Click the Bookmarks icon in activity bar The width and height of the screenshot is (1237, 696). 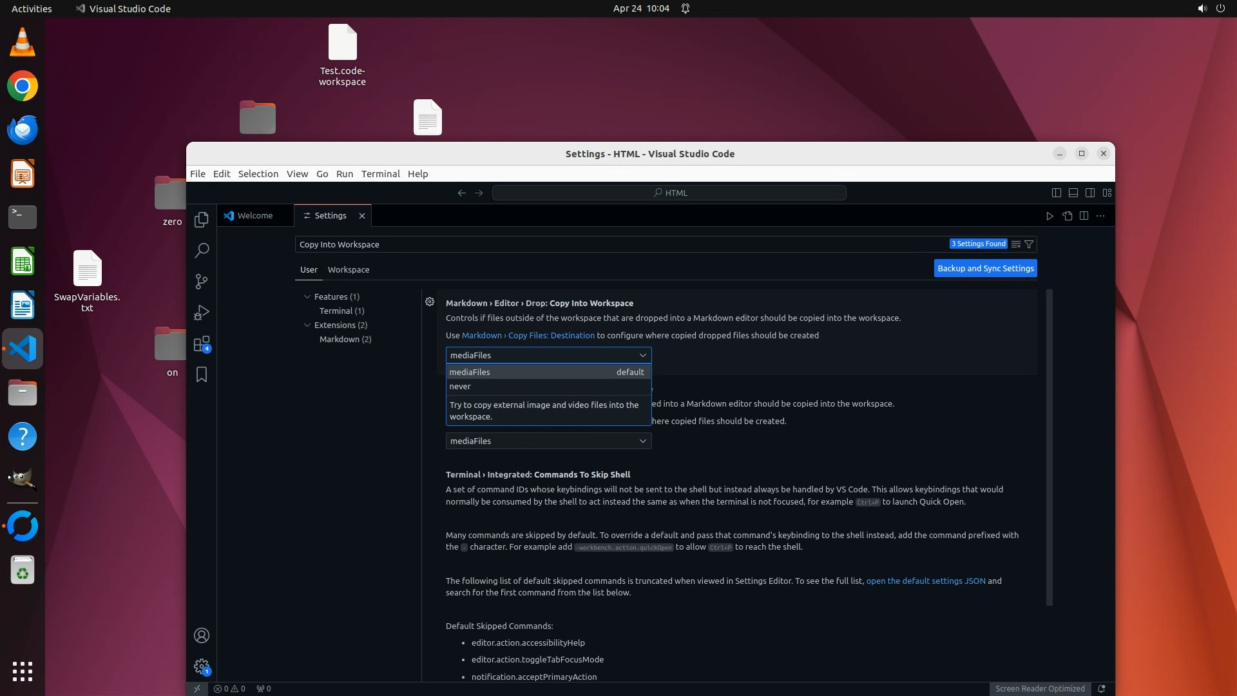[x=202, y=374]
